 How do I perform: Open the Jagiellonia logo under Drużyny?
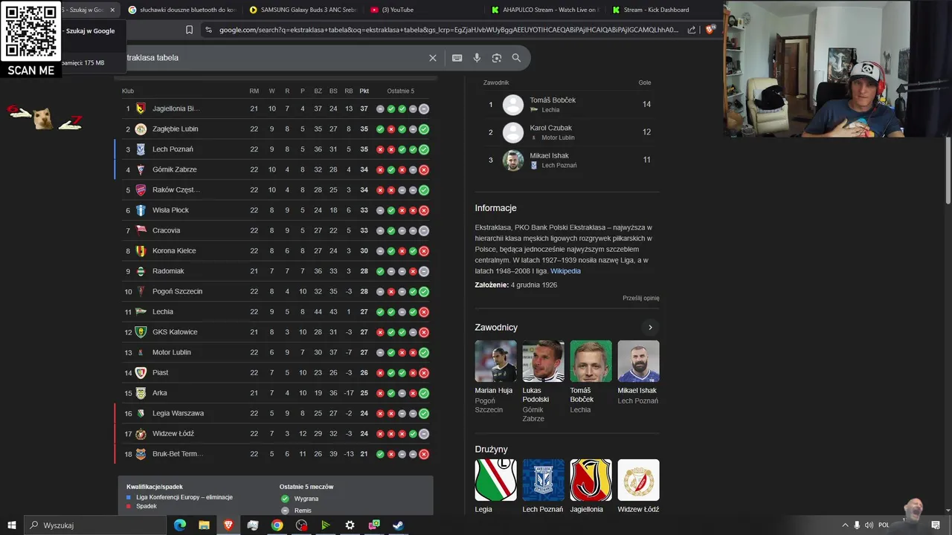point(591,480)
